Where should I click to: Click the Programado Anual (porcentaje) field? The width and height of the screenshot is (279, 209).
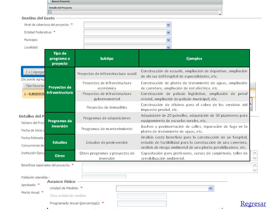tap(142, 203)
